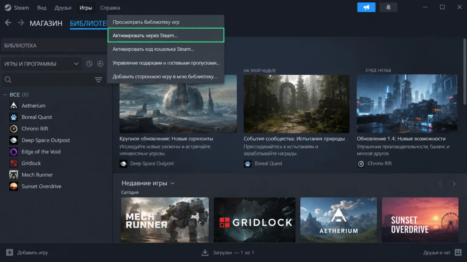Viewport: 467px width, 262px height.
Task: Go forward with the right arrow
Action: point(21,23)
